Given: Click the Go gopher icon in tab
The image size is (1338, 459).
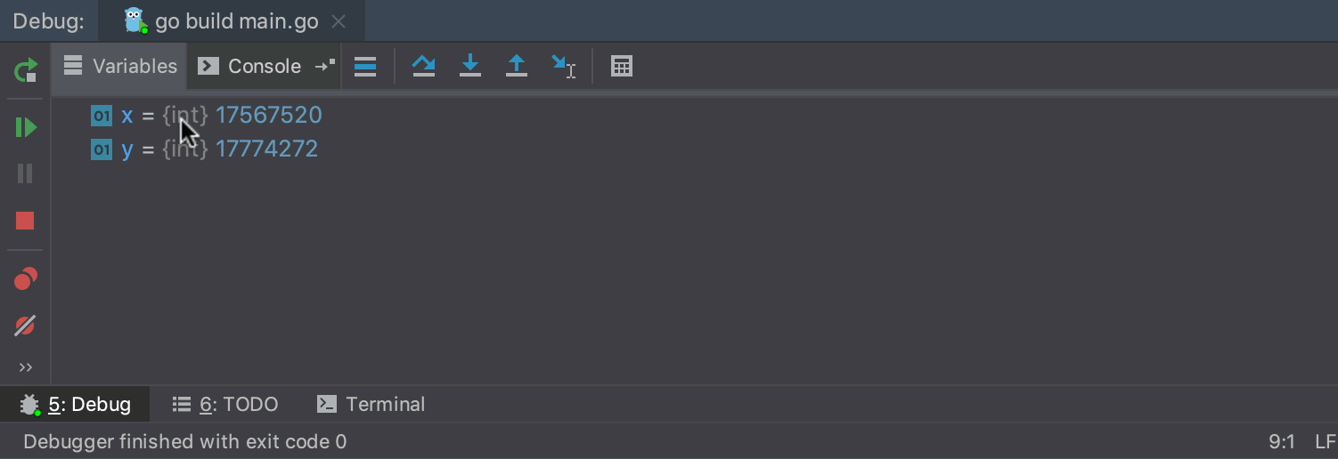Looking at the screenshot, I should tap(135, 21).
